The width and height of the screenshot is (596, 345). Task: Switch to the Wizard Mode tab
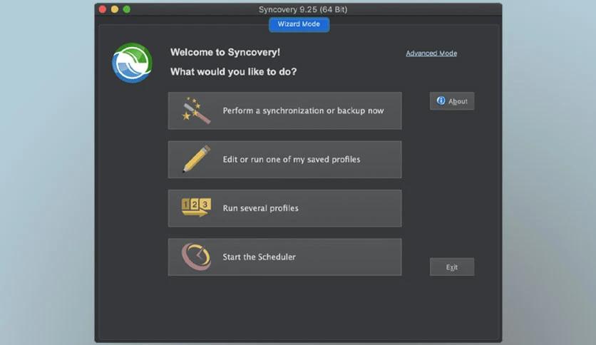[299, 24]
